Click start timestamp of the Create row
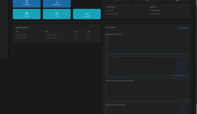The height and width of the screenshot is (114, 197). (x=21, y=38)
